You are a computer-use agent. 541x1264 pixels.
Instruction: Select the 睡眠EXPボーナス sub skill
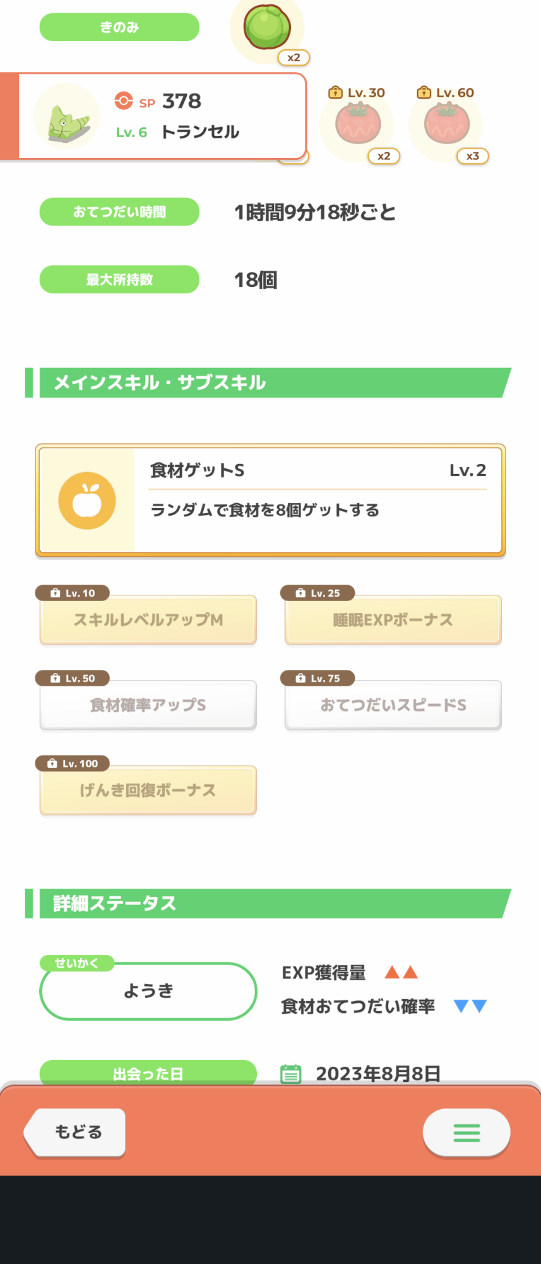point(393,620)
